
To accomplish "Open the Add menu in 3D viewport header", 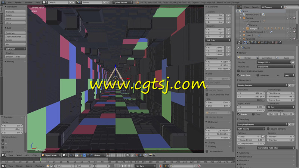I will [x=27, y=155].
